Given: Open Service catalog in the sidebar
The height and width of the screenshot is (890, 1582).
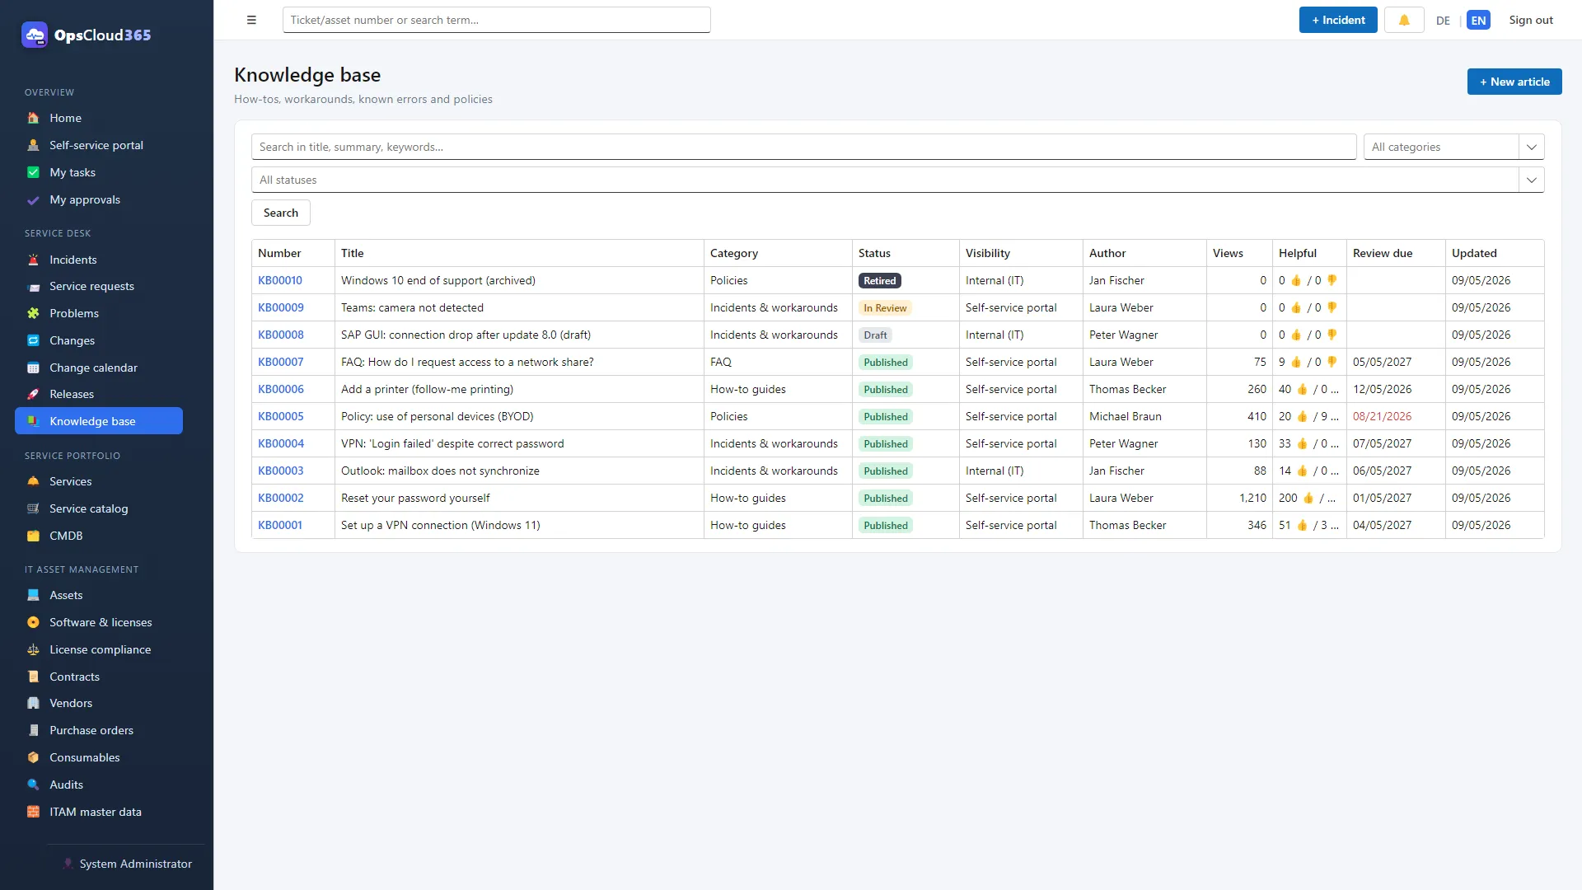Looking at the screenshot, I should 99,508.
